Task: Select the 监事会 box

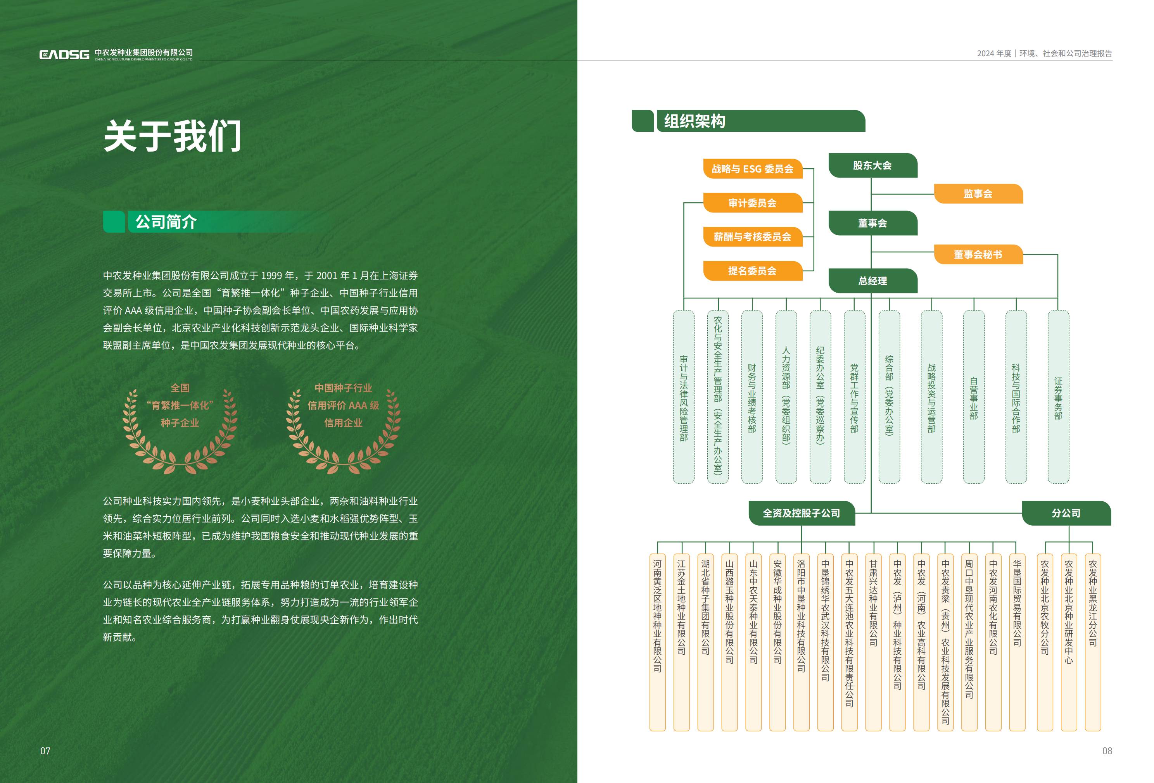Action: (x=978, y=194)
